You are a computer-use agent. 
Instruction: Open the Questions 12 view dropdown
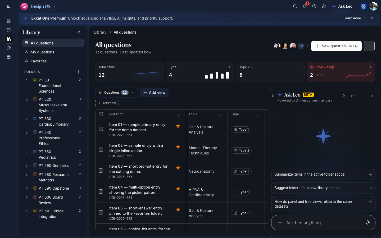point(117,93)
